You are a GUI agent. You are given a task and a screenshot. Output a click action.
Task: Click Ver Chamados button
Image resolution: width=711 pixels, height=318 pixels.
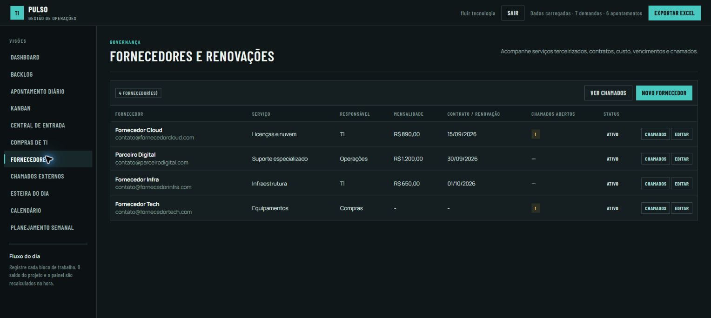[608, 93]
